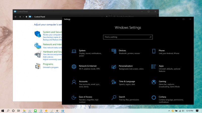Click Save backup copies link

[53, 37]
